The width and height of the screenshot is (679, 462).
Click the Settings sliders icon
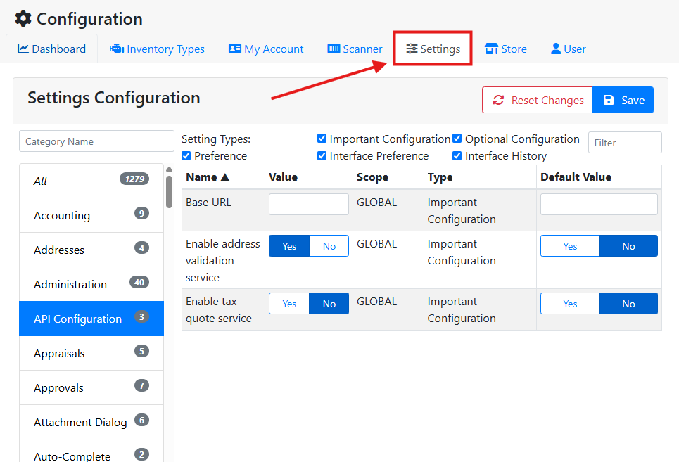pyautogui.click(x=412, y=49)
